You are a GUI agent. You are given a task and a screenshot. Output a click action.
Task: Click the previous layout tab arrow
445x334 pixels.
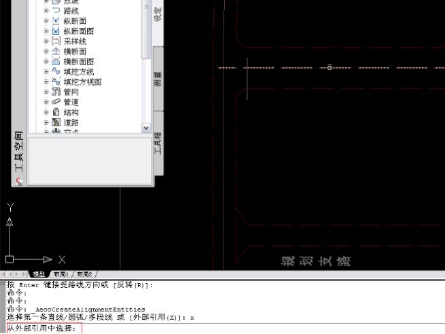pos(10,274)
